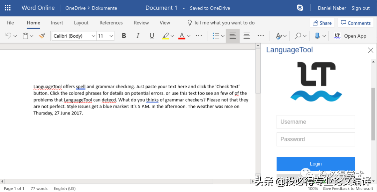Click the 77 words status entry
The height and width of the screenshot is (192, 377).
pos(39,189)
